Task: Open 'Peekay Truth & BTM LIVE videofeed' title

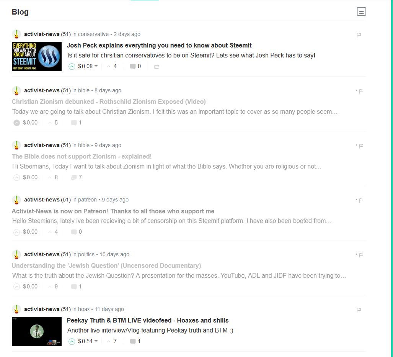Action: (x=148, y=320)
